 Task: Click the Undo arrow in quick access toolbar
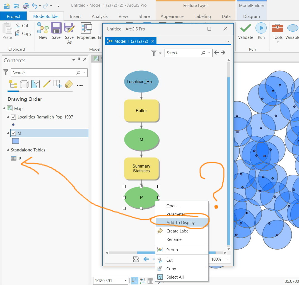pyautogui.click(x=35, y=6)
